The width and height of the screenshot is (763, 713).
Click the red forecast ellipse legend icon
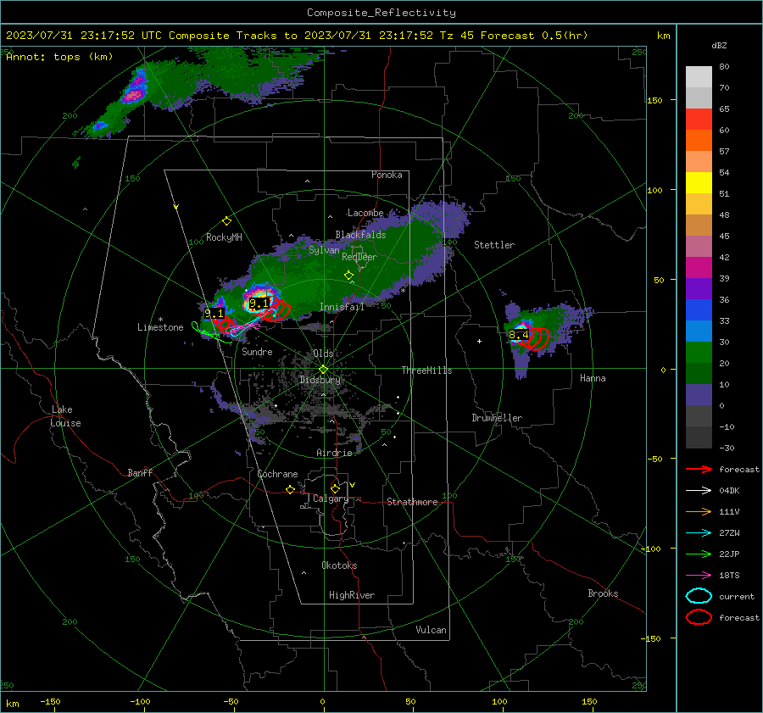click(x=699, y=617)
